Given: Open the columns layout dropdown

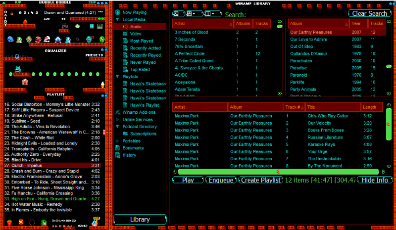Looking at the screenshot, I should (212, 14).
